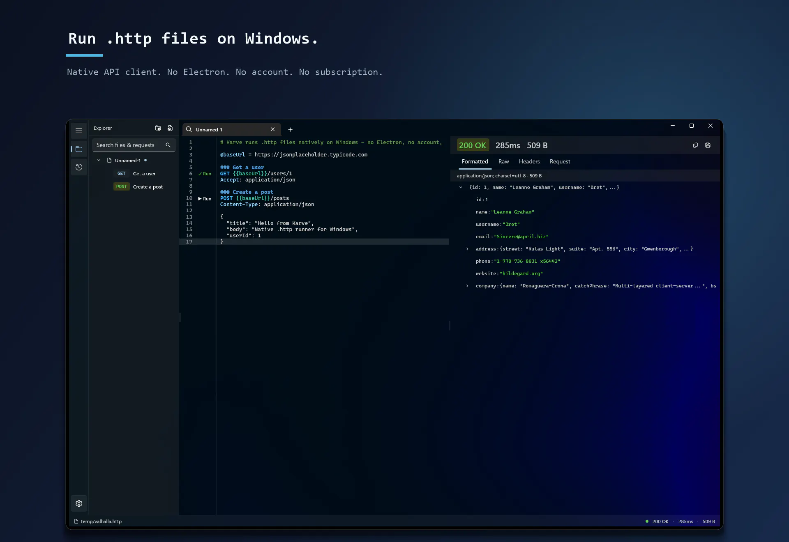789x542 pixels.
Task: Select the Explorer folder sidebar icon
Action: coord(79,149)
